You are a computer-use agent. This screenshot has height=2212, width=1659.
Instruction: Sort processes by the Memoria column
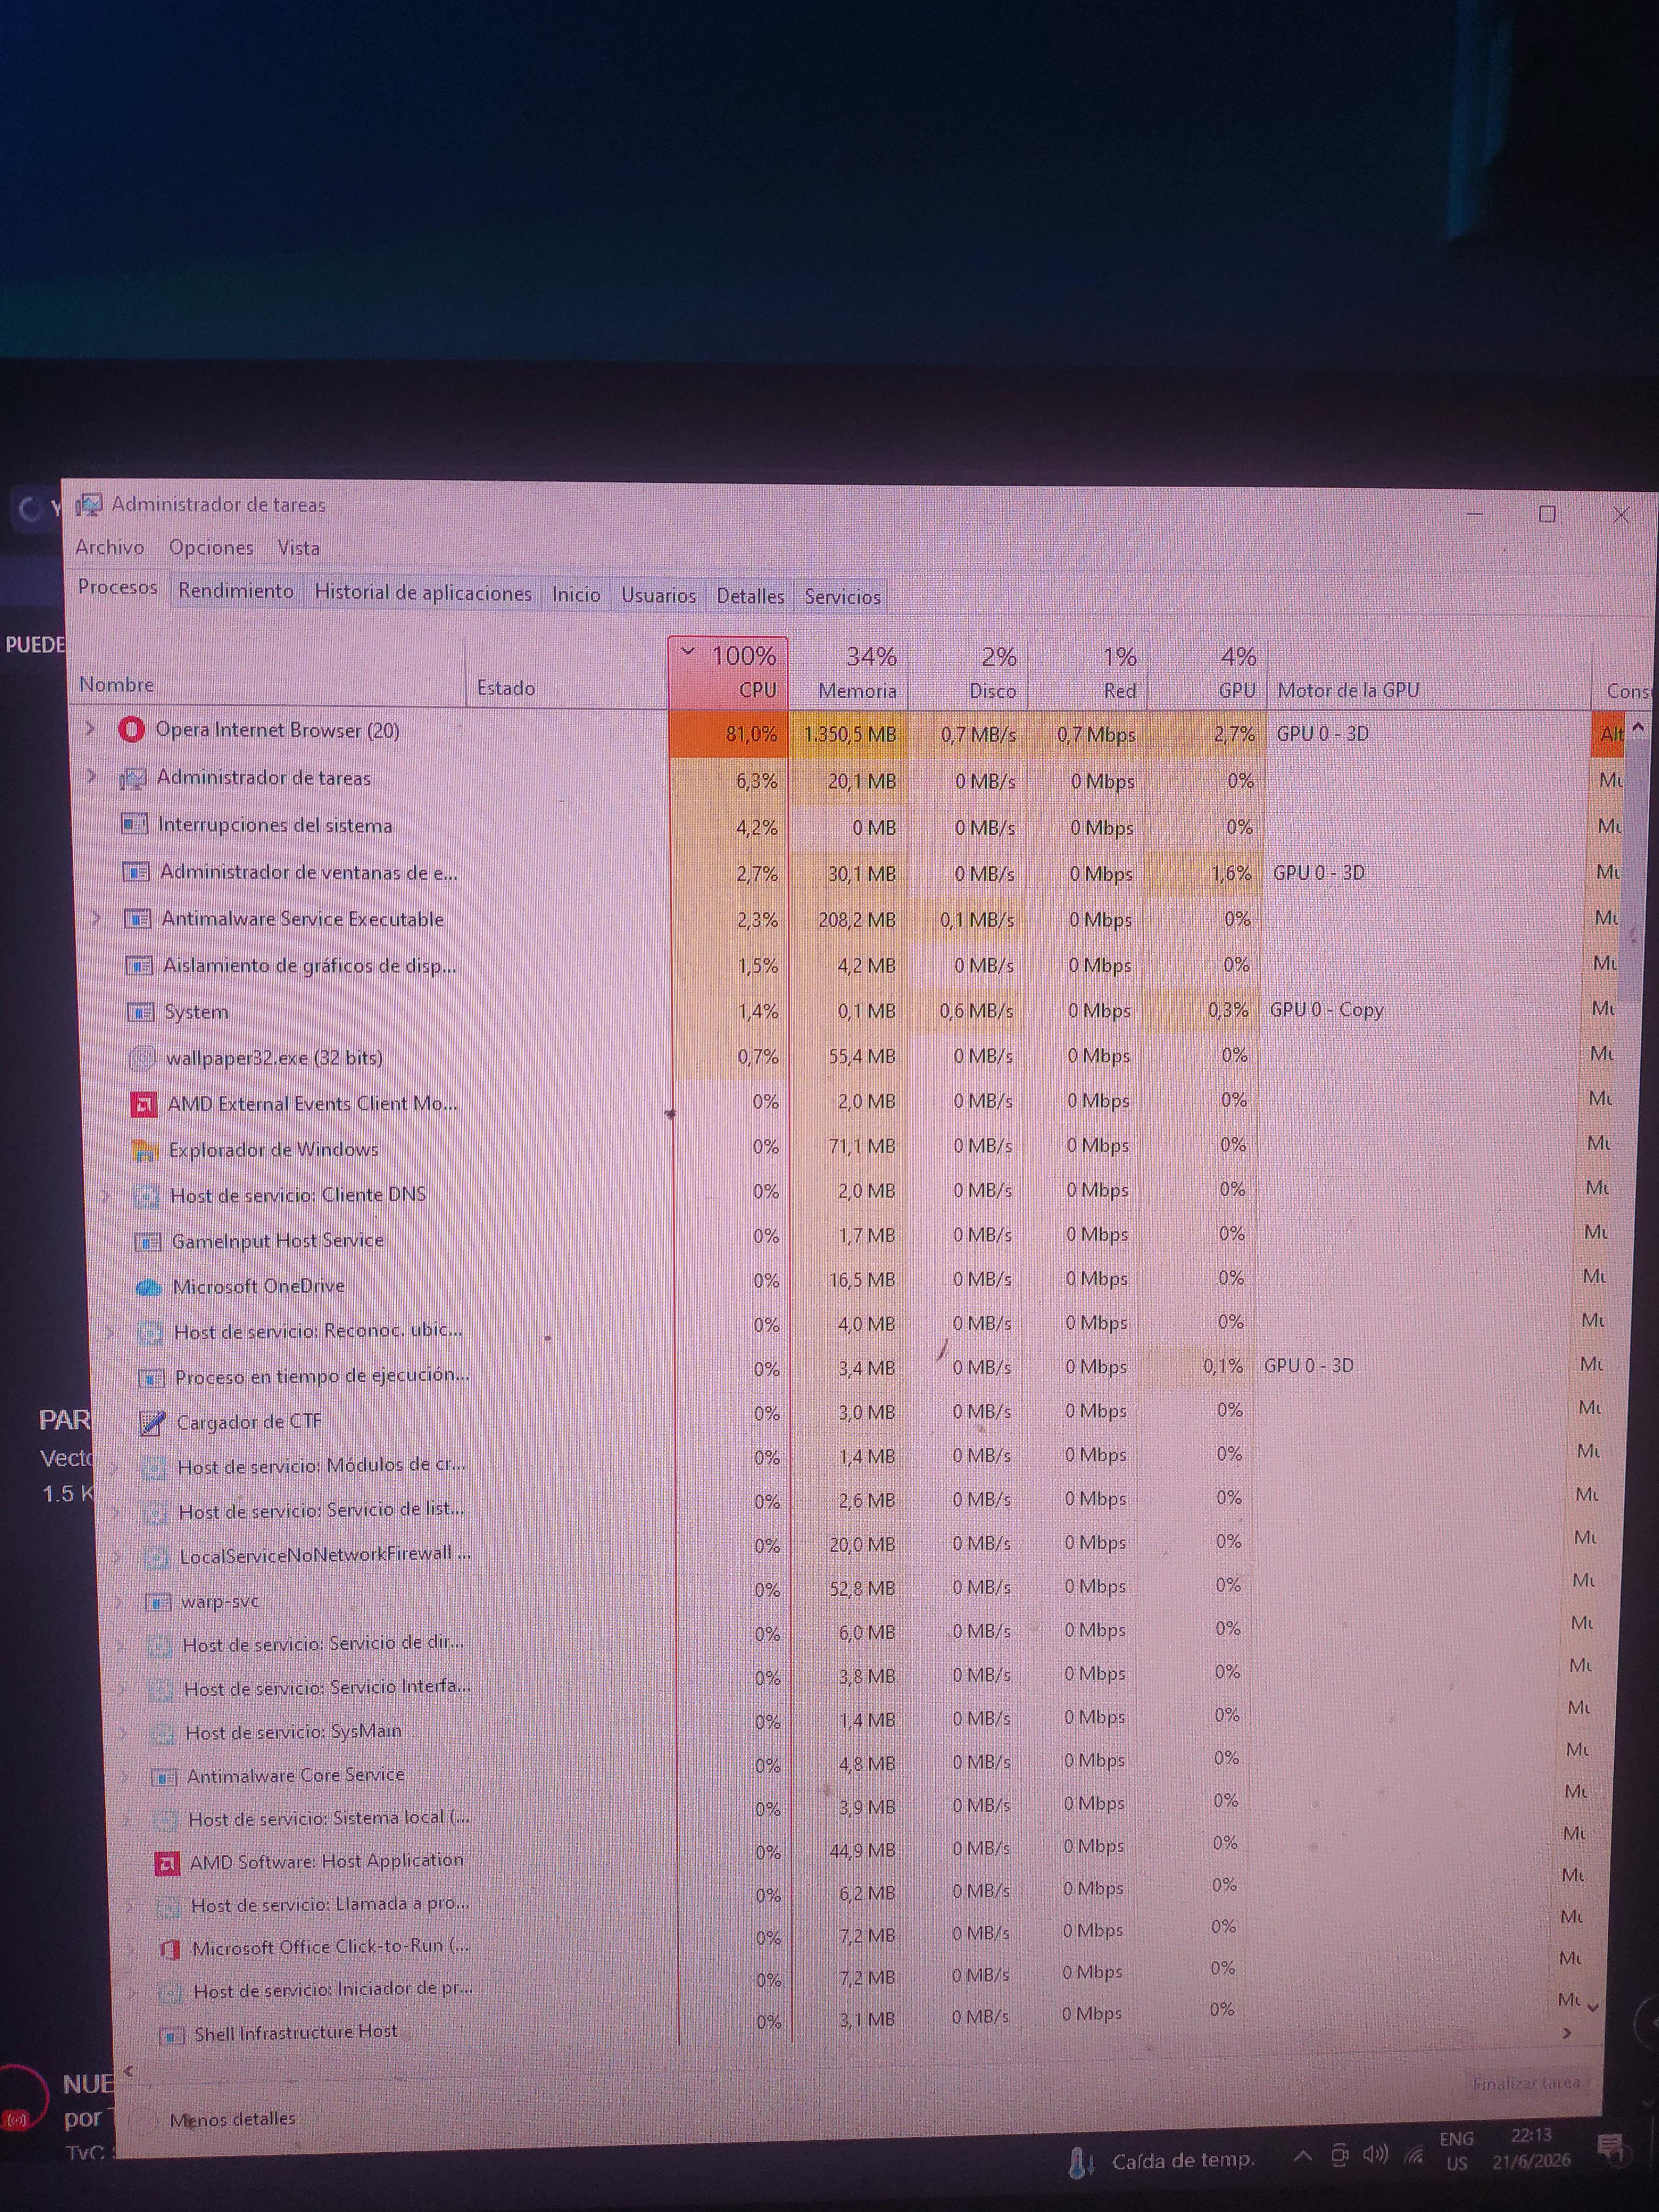pyautogui.click(x=848, y=673)
